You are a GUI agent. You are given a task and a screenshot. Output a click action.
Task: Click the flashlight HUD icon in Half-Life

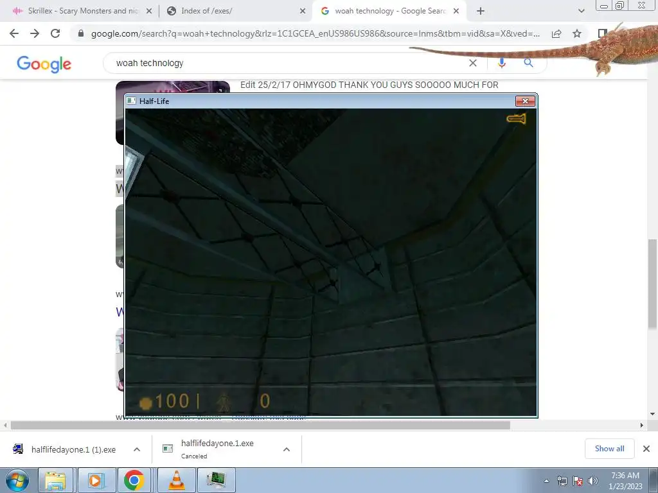coord(516,119)
